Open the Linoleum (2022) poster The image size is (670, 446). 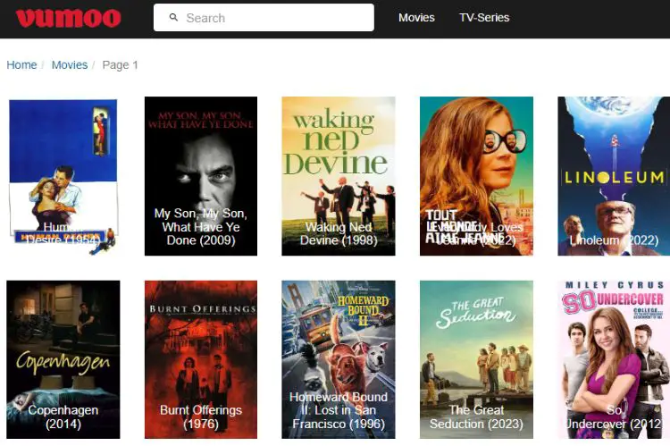click(614, 176)
